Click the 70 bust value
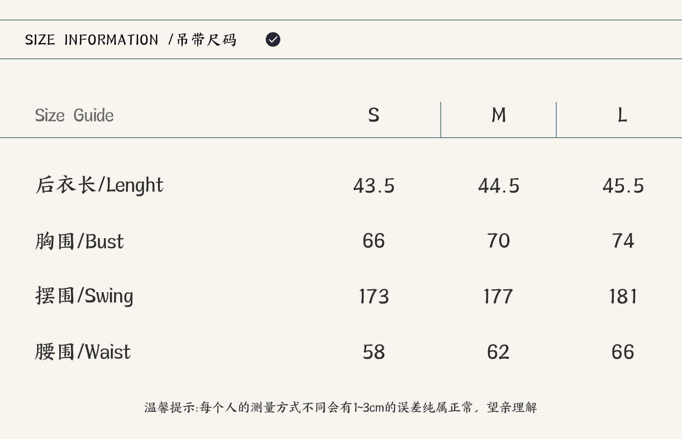 pyautogui.click(x=498, y=241)
